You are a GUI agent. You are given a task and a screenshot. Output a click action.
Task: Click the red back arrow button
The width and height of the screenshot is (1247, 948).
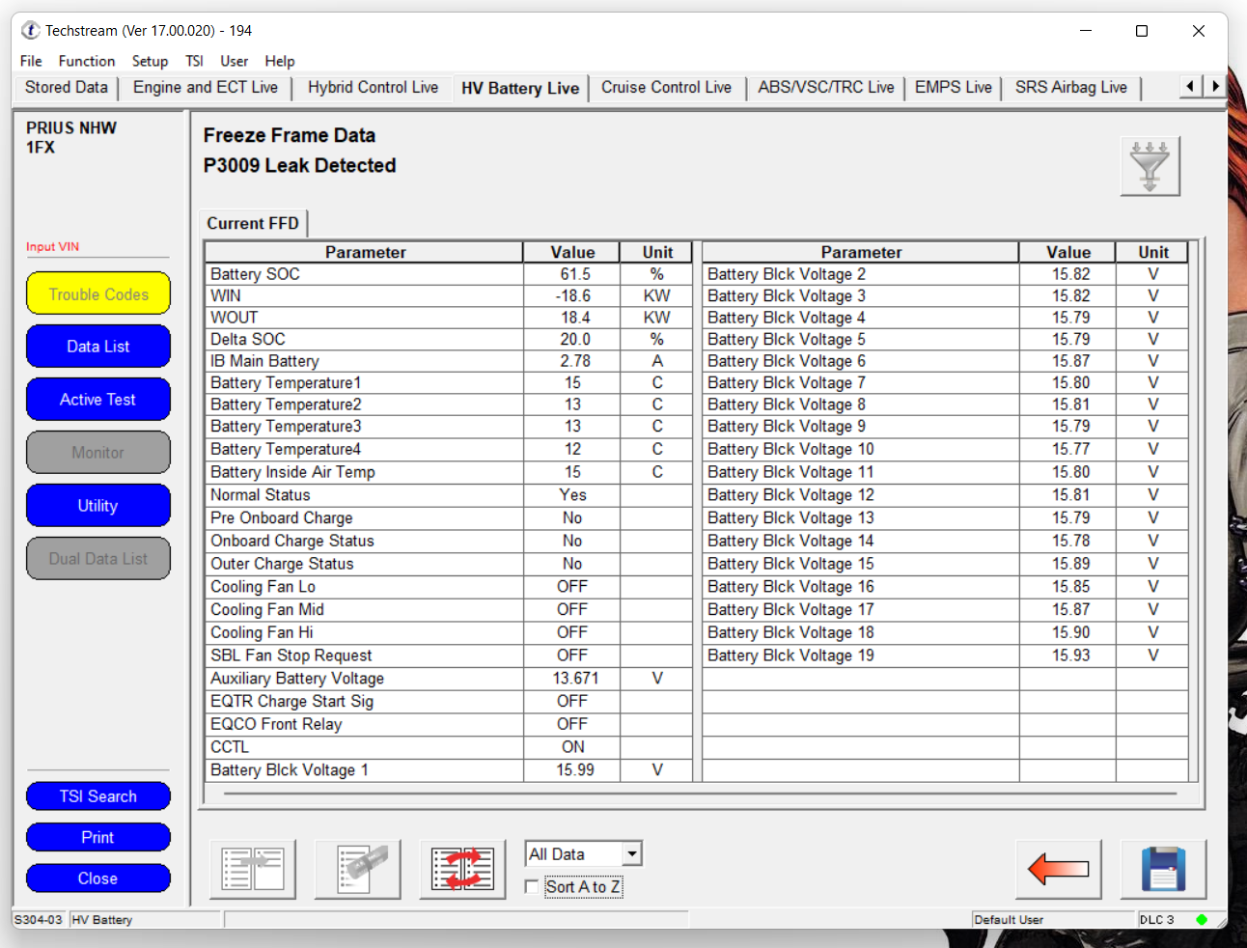coord(1058,869)
